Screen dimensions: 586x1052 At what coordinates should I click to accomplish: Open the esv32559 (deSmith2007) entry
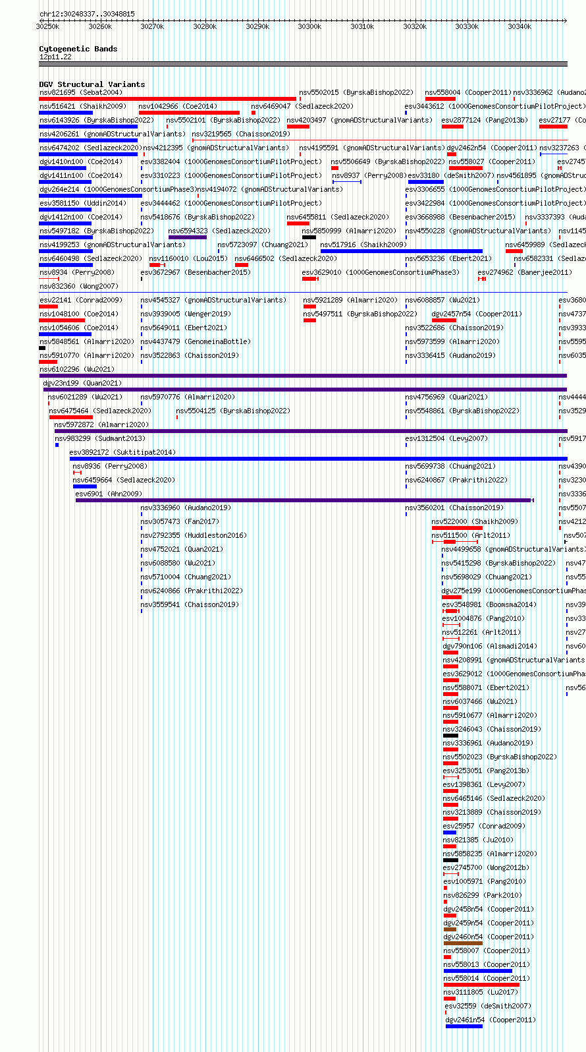tap(489, 1006)
